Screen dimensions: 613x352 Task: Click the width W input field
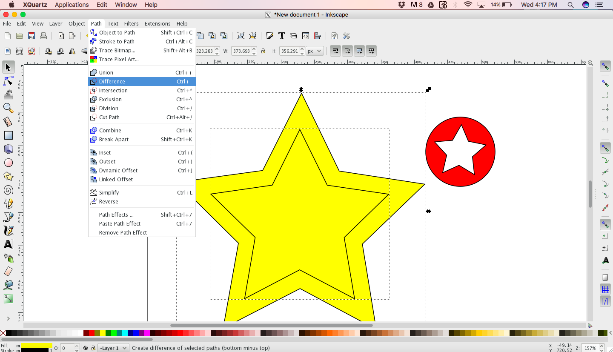241,51
